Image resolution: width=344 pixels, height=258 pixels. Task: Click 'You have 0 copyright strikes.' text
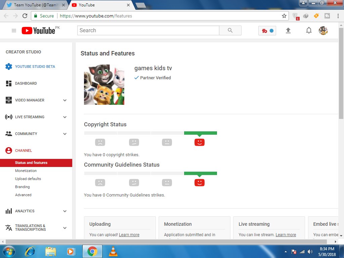click(112, 155)
